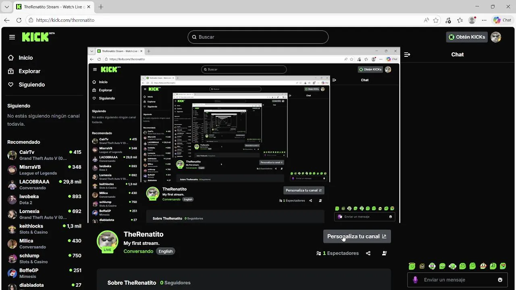516x290 pixels.
Task: Open the LACOBRAAA recommended channel
Action: point(44,184)
